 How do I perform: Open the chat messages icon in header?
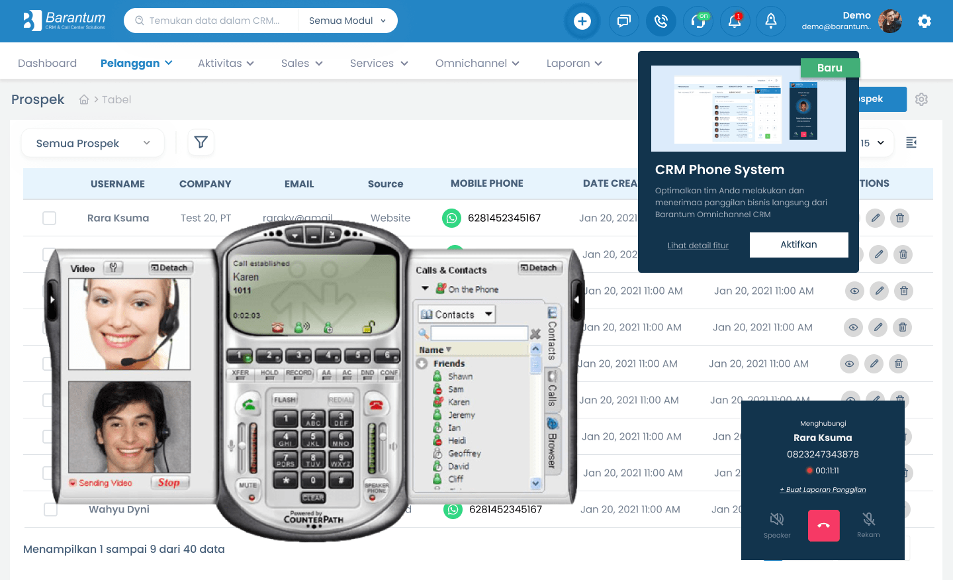(x=623, y=21)
